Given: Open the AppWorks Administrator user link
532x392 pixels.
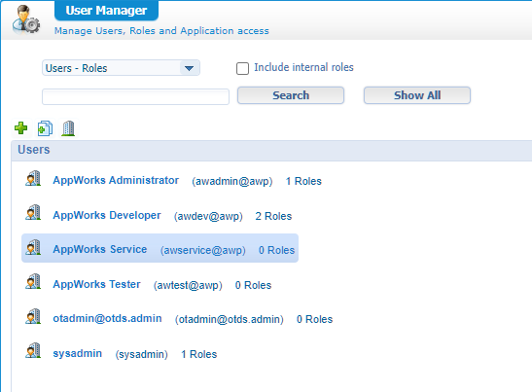Looking at the screenshot, I should (116, 180).
